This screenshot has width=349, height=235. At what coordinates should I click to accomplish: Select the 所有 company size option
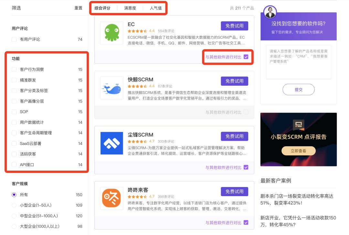(x=14, y=195)
